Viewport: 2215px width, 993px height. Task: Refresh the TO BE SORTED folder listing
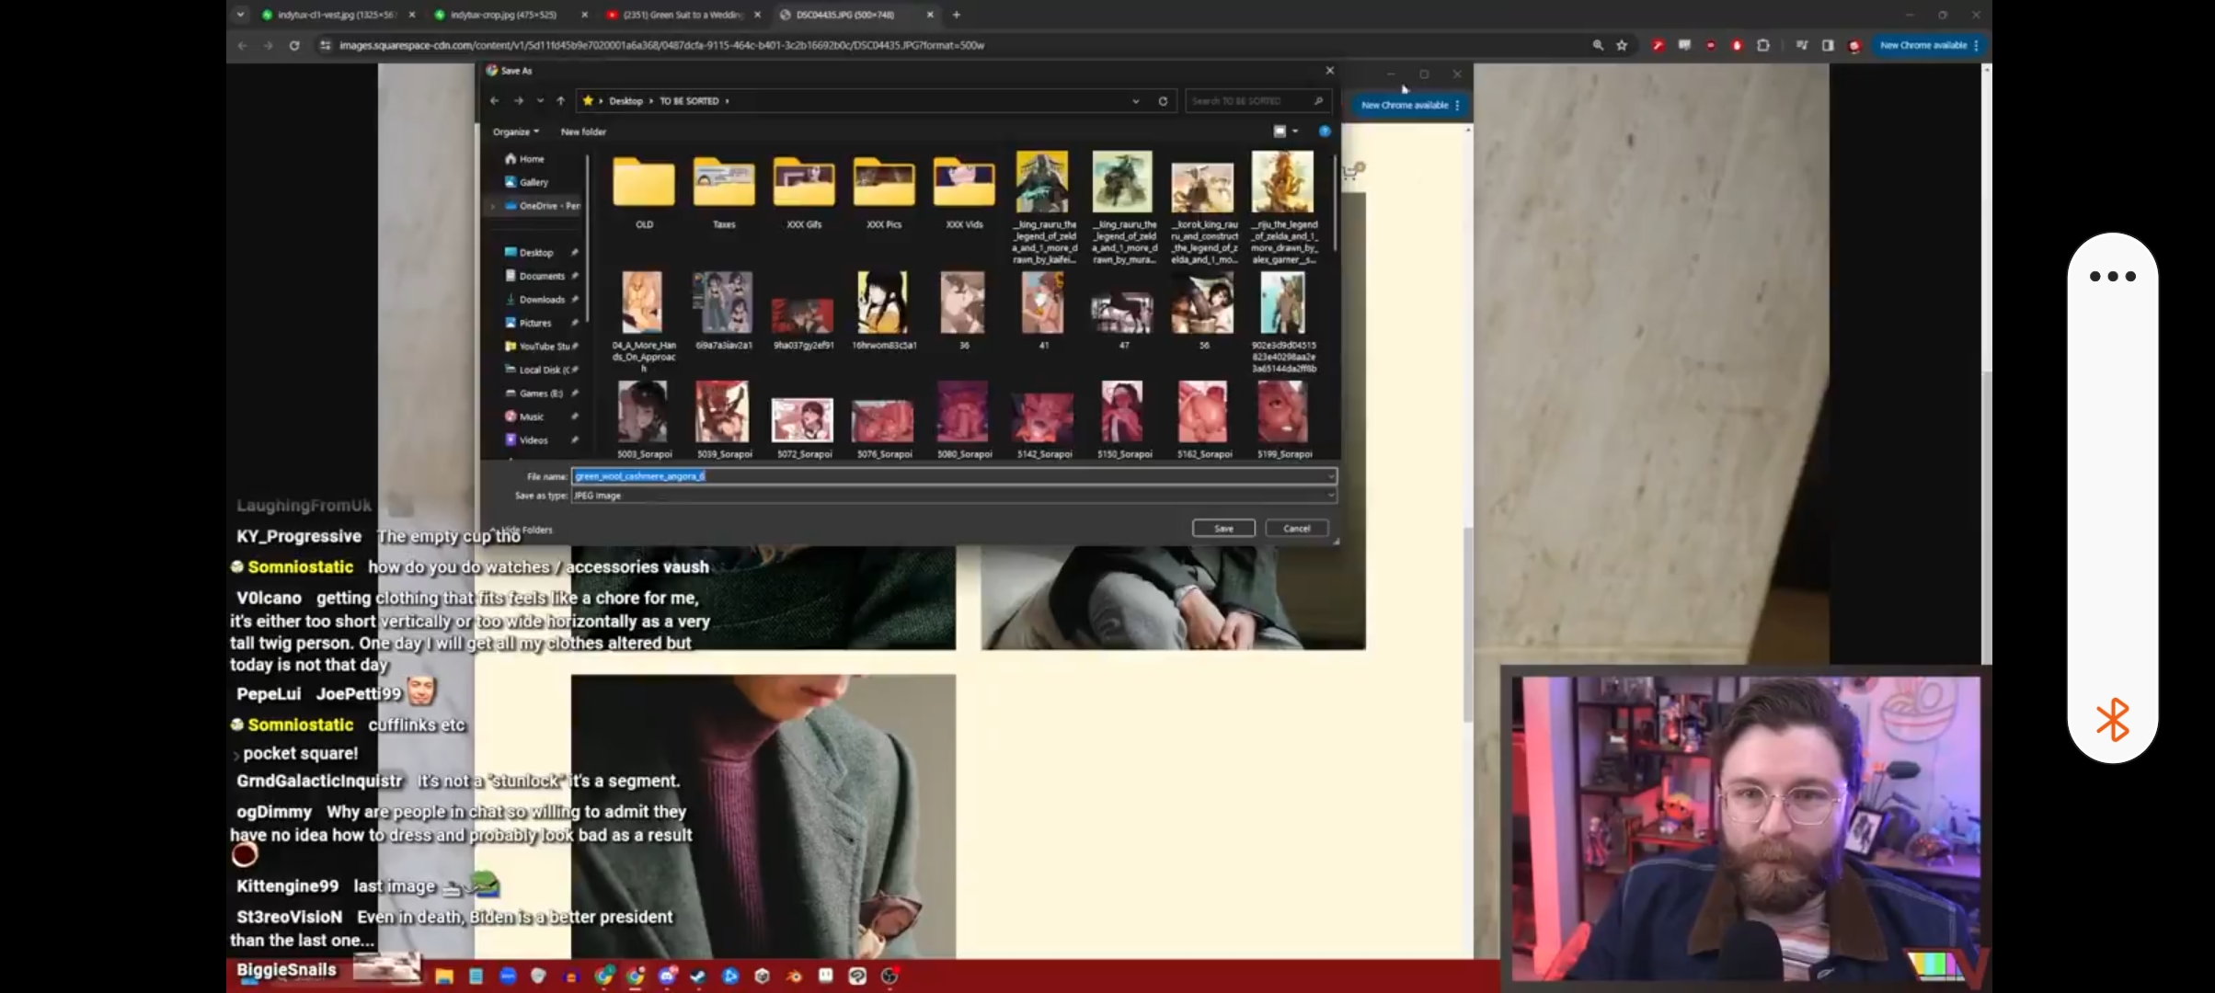1163,101
